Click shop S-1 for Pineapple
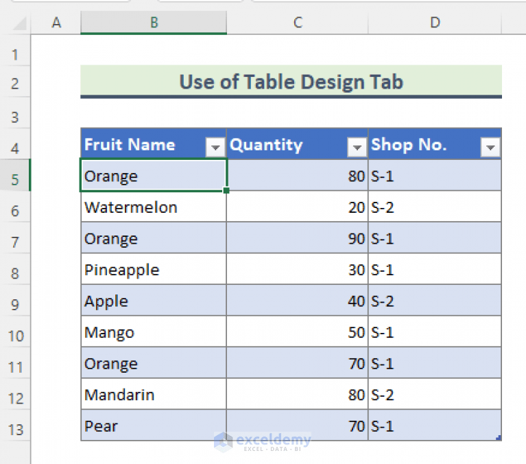Viewport: 526px width, 464px height. tap(435, 269)
